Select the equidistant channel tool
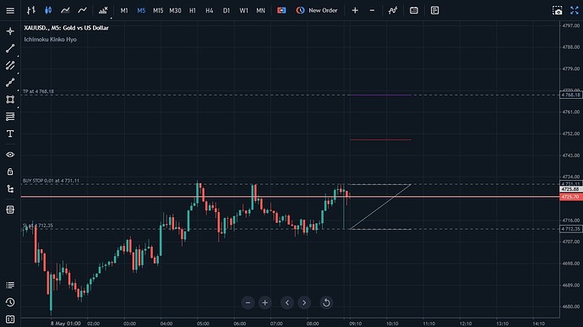This screenshot has width=583, height=327. (10, 65)
